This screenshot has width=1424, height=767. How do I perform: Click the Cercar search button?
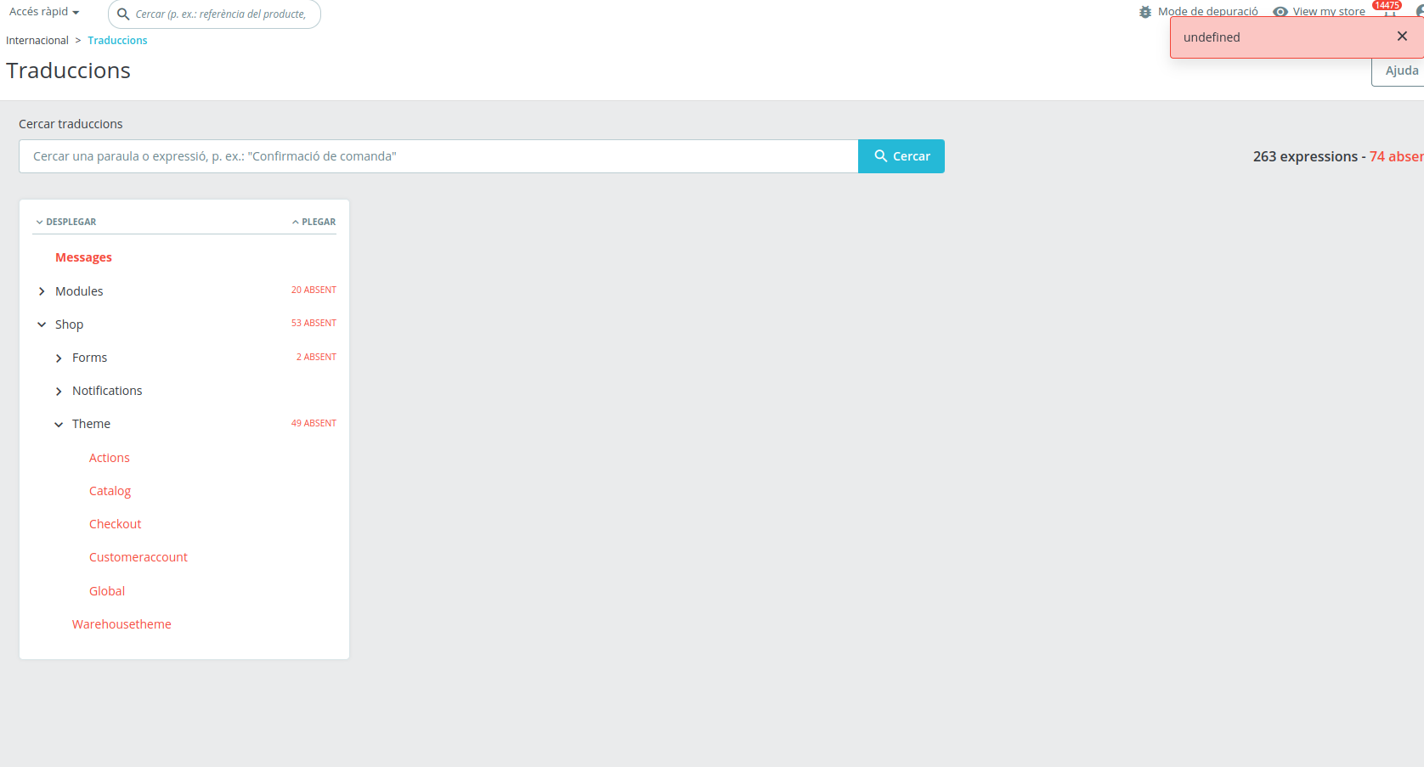tap(901, 156)
